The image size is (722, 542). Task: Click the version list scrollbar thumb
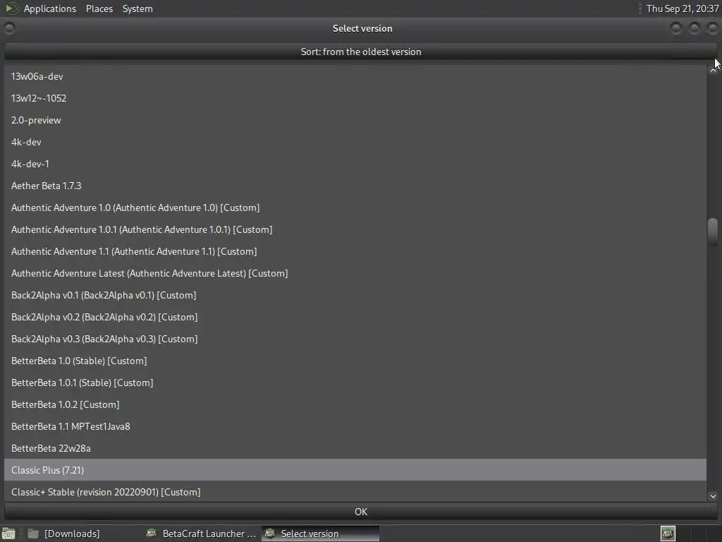713,230
